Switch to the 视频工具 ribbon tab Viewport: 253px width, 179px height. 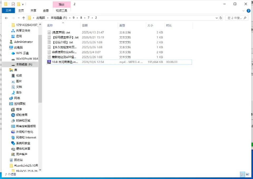click(x=61, y=11)
